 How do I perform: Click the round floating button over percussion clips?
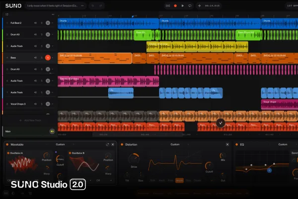tap(221, 123)
